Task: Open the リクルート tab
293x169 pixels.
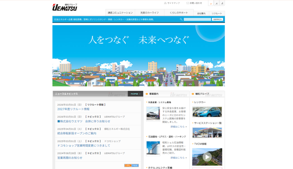Action: click(x=217, y=13)
